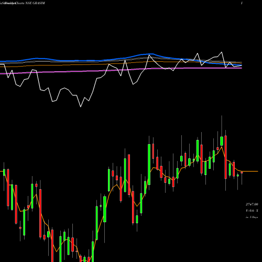Select the 'in 5 Days' label
The image size is (262, 262).
[x=252, y=217]
